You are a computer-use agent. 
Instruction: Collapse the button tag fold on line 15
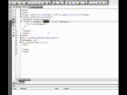(x=21, y=42)
